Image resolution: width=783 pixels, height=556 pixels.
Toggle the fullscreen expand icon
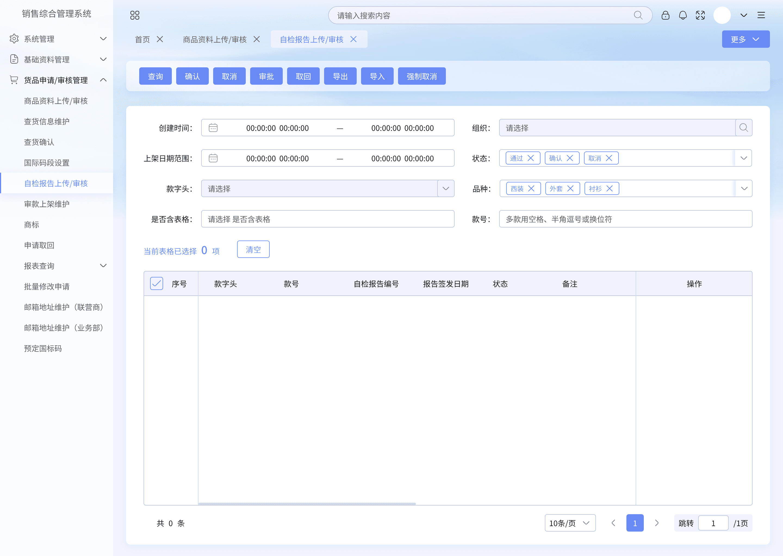point(700,15)
